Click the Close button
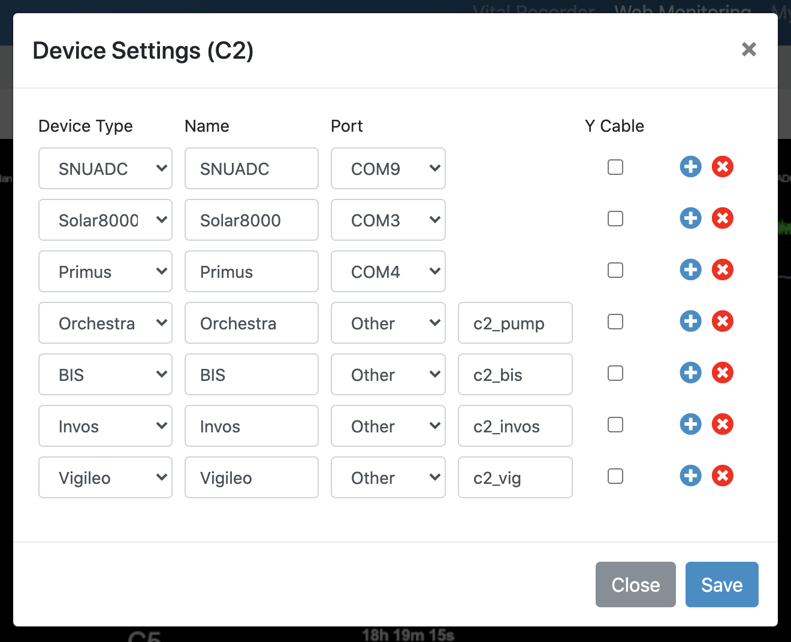The image size is (791, 642). [636, 585]
